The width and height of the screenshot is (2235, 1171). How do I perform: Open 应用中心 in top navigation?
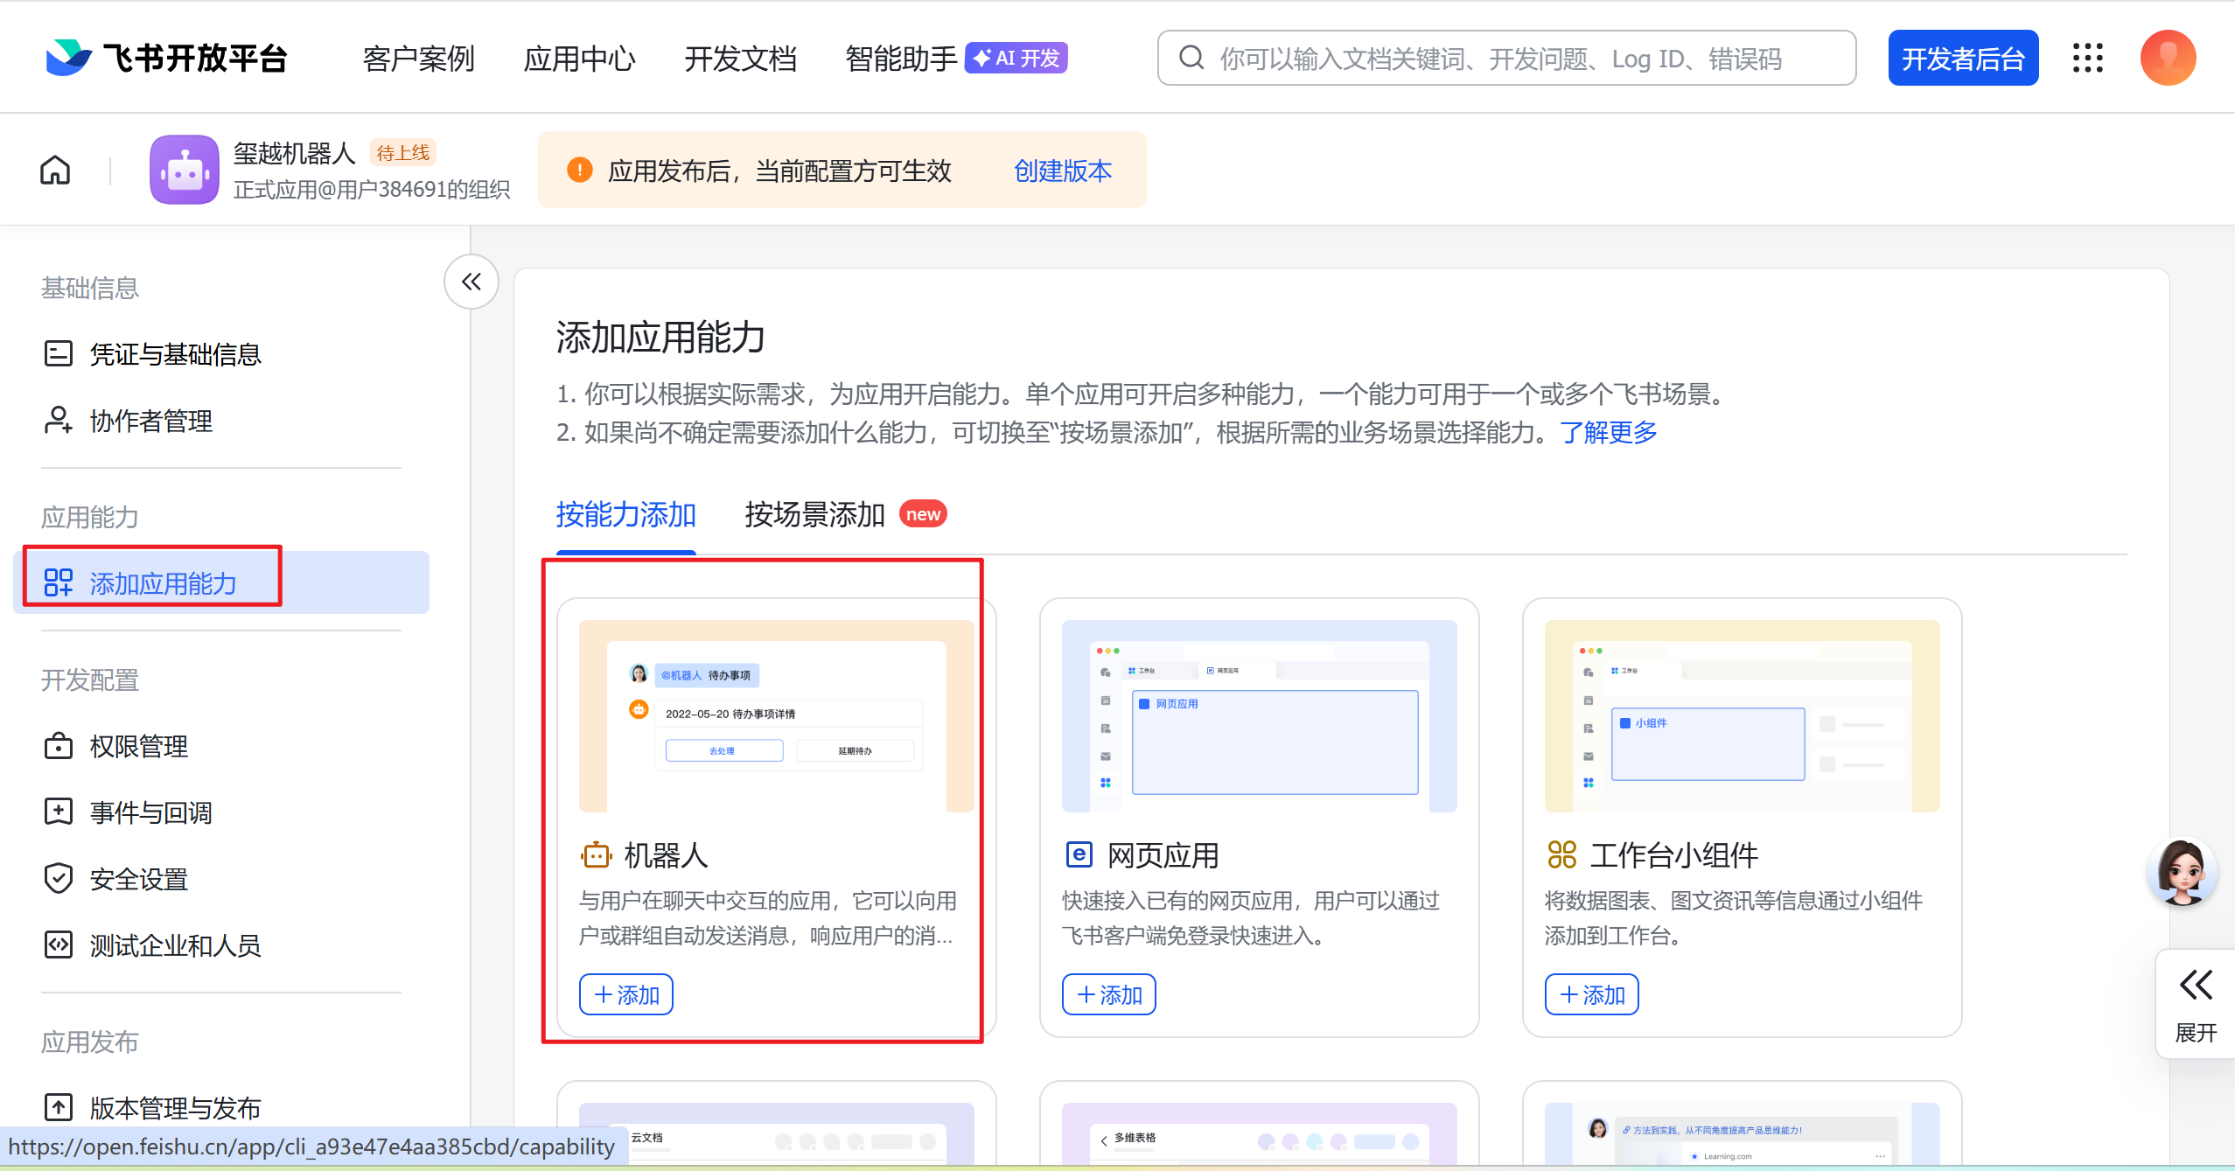(580, 59)
